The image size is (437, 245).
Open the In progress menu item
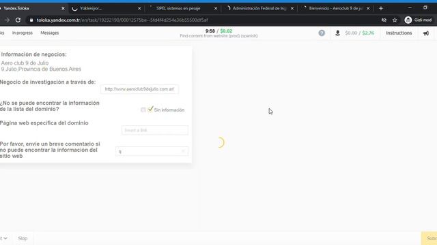click(23, 33)
